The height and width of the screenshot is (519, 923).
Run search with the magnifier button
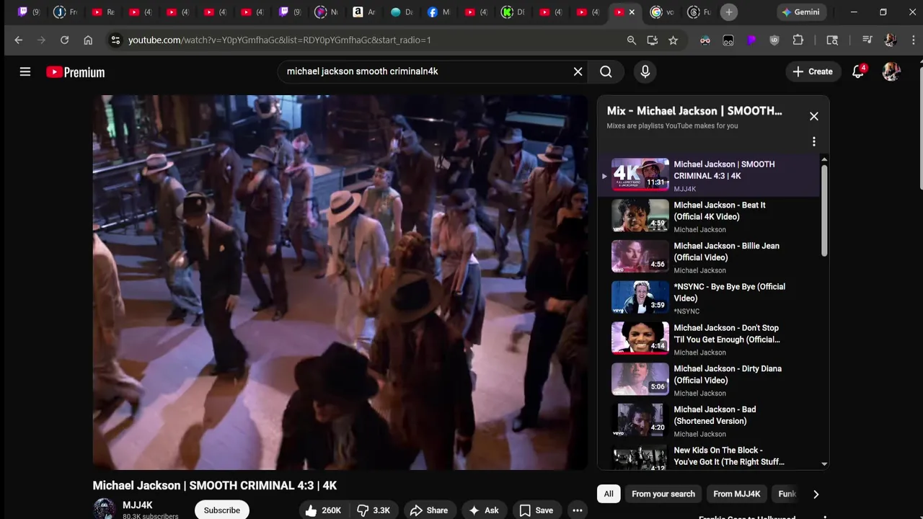[606, 71]
